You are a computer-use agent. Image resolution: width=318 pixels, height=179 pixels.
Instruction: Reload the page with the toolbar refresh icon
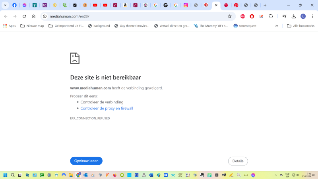[24, 16]
